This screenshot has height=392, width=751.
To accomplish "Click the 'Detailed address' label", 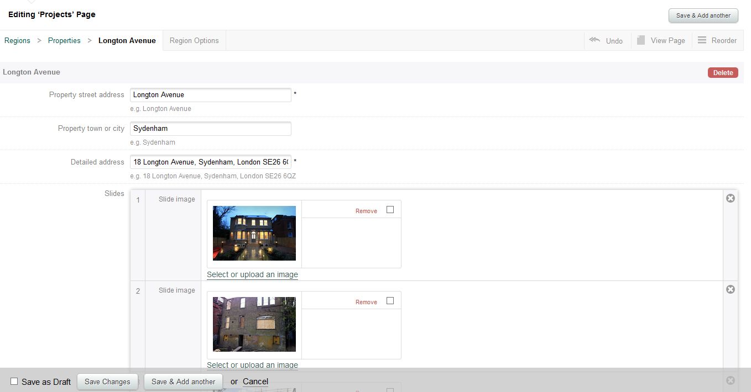I will coord(97,162).
